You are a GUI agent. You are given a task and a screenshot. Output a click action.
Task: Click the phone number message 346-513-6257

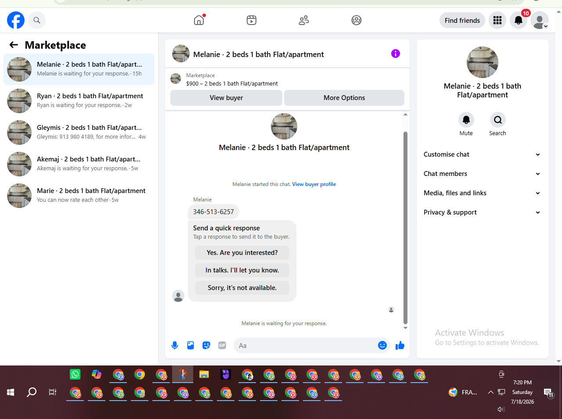tap(213, 212)
